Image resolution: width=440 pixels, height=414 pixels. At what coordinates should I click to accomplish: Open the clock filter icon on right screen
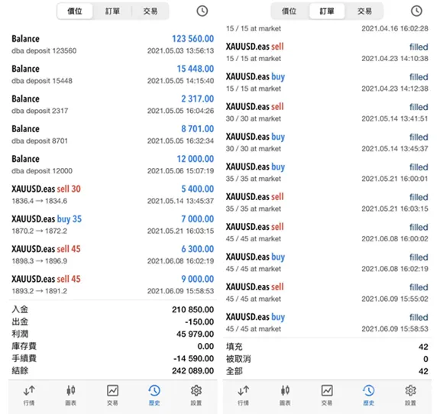point(416,11)
